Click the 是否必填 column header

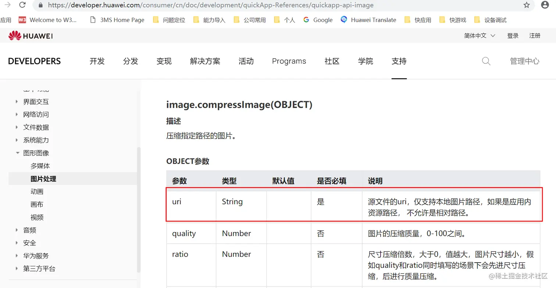coord(332,181)
